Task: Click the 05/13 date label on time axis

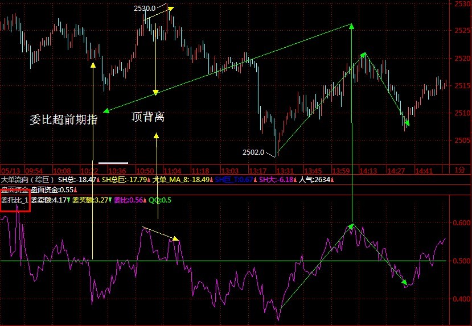Action: tap(11, 170)
